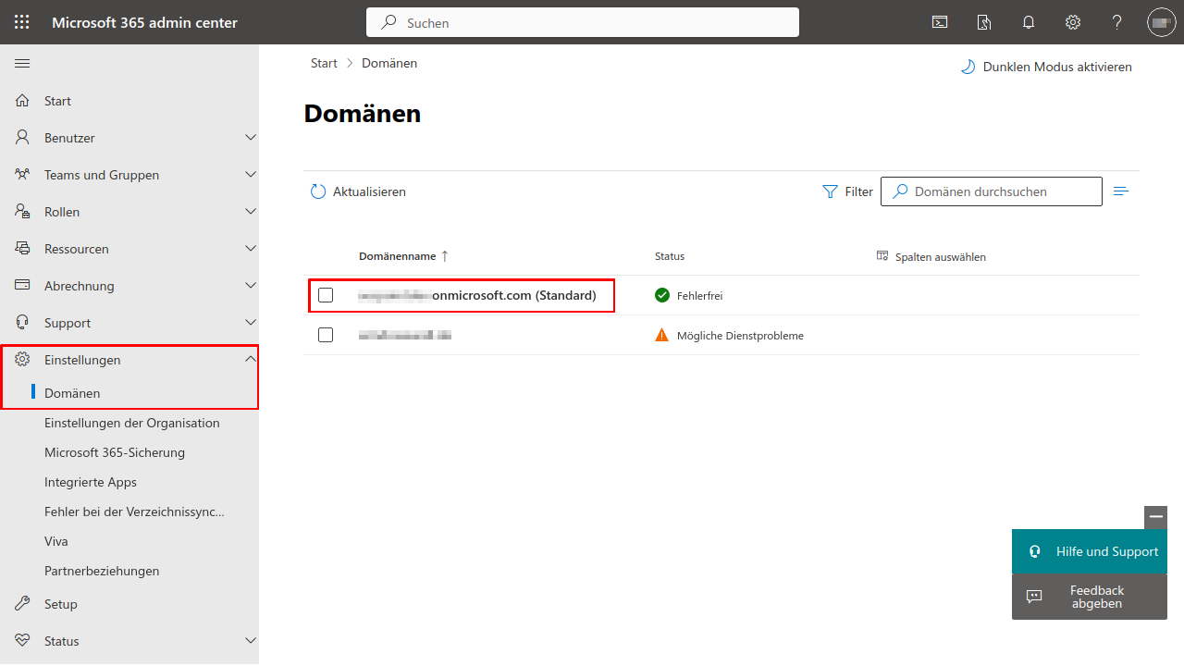Viewport: 1184px width, 666px height.
Task: Open Viva settings item
Action: pyautogui.click(x=56, y=541)
